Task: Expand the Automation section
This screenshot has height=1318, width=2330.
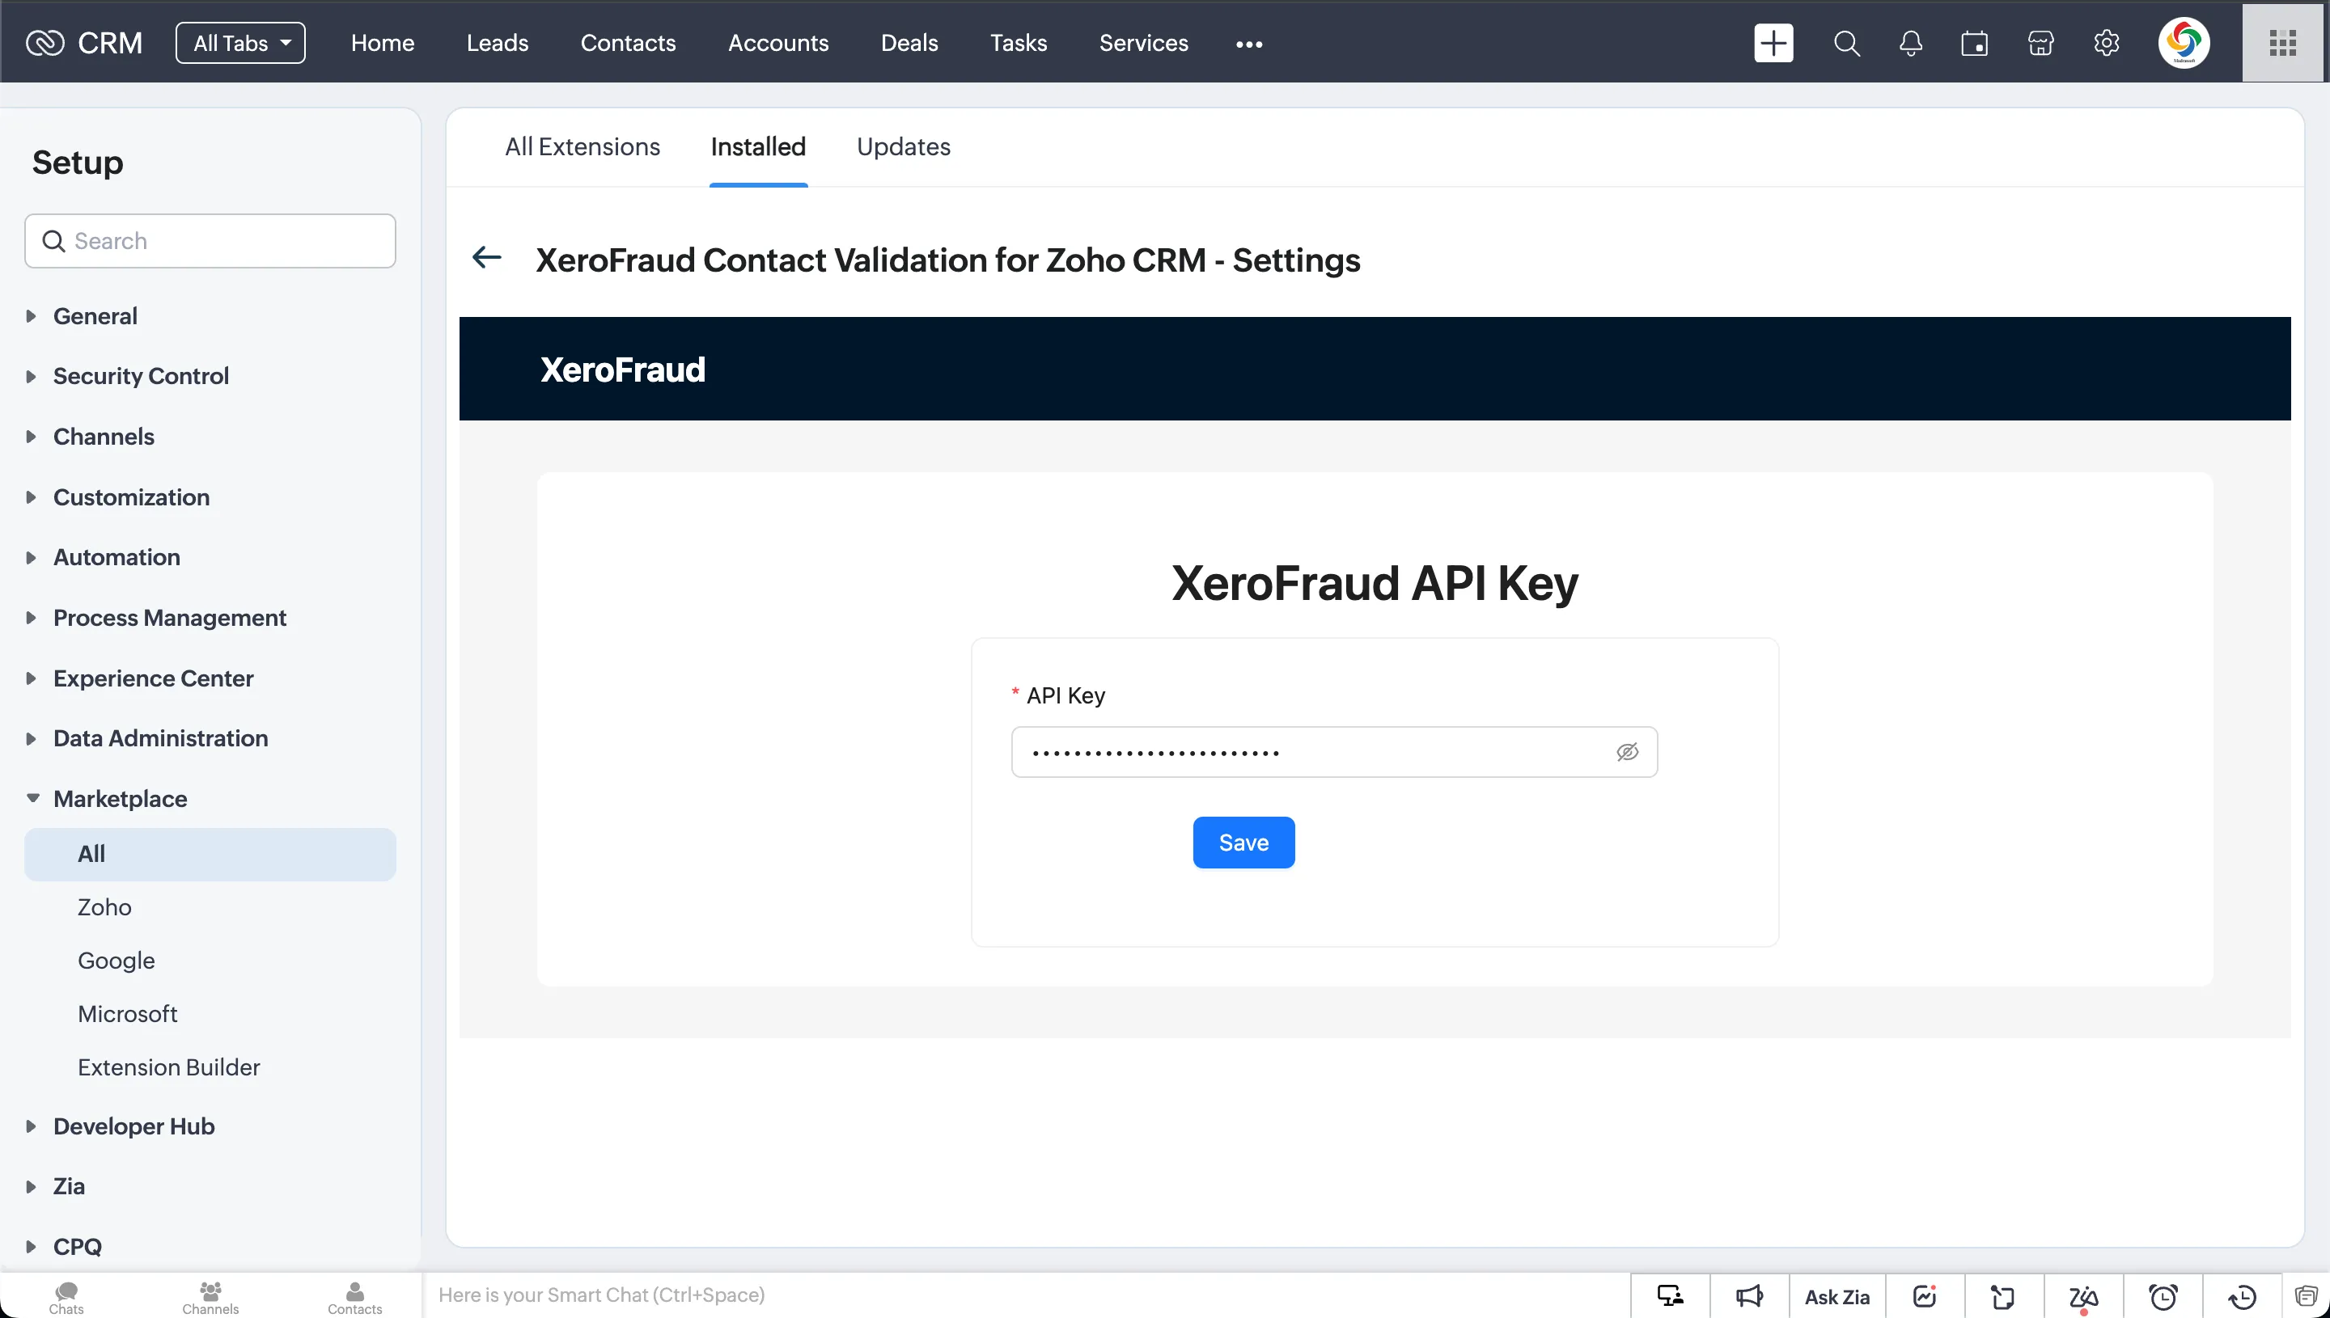Action: [x=116, y=556]
